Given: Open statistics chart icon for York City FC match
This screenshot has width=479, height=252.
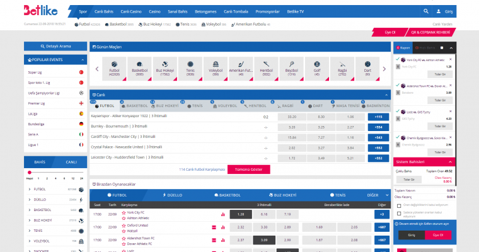Looking at the screenshot, I should [x=222, y=214].
